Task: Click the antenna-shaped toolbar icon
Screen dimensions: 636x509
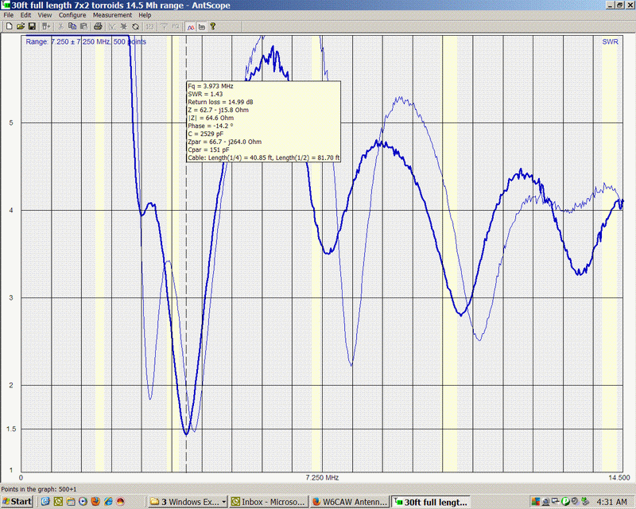Action: (x=165, y=26)
